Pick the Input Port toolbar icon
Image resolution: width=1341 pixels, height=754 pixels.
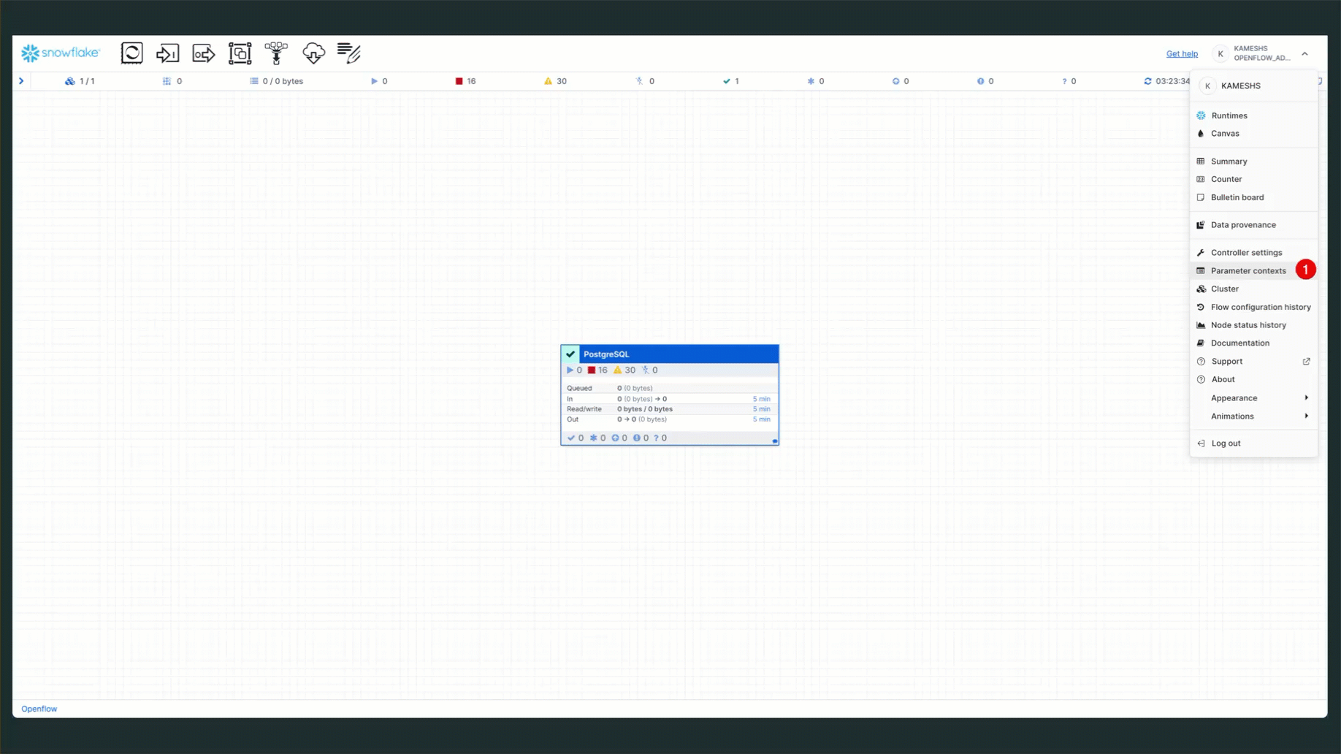pyautogui.click(x=167, y=53)
